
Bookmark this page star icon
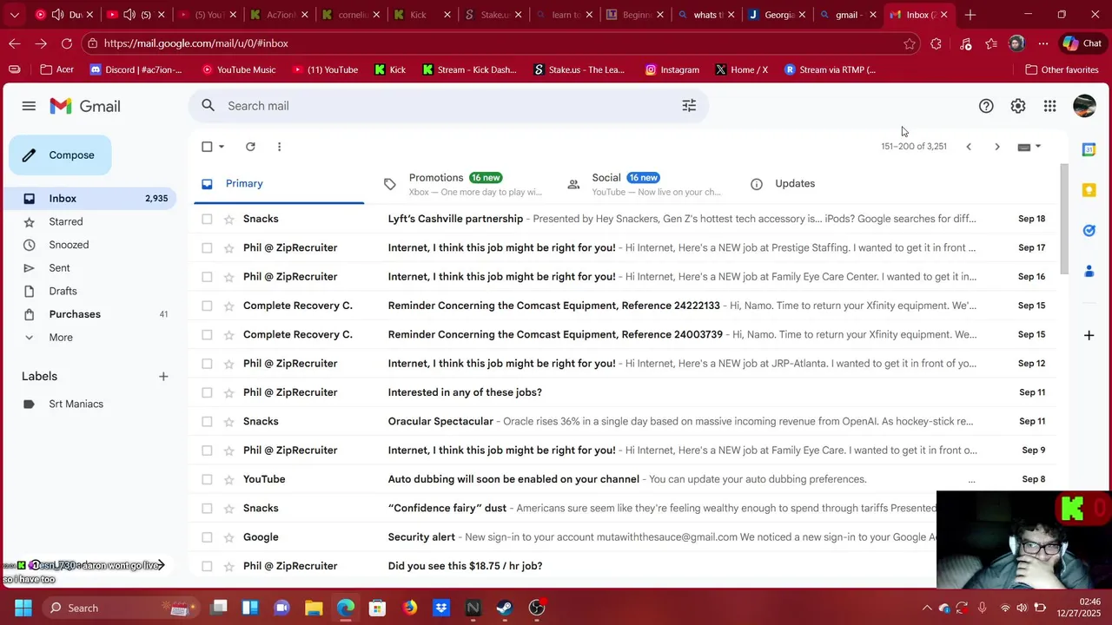pyautogui.click(x=910, y=43)
